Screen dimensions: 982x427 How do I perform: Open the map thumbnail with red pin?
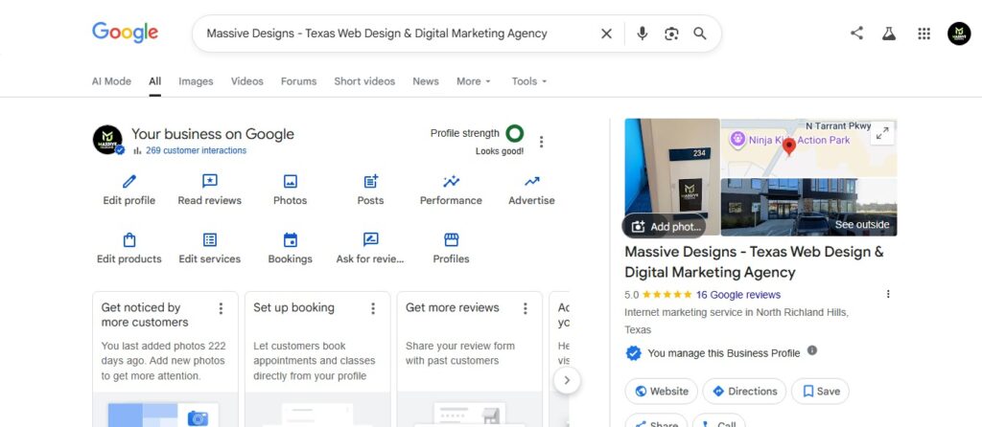808,147
